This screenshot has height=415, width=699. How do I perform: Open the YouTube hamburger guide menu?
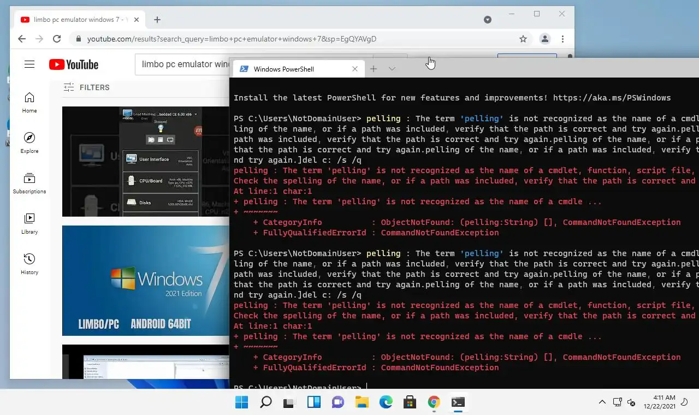(29, 64)
